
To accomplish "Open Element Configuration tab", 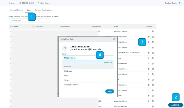I will [x=43, y=10].
